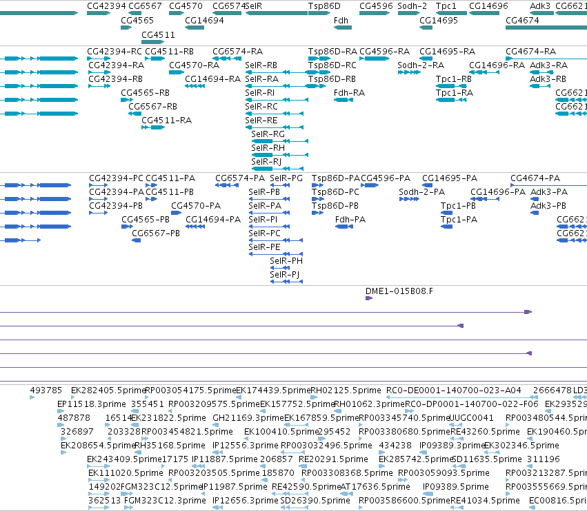The width and height of the screenshot is (587, 511).
Task: Open transcript CG6567-RB
Action: coord(152,107)
